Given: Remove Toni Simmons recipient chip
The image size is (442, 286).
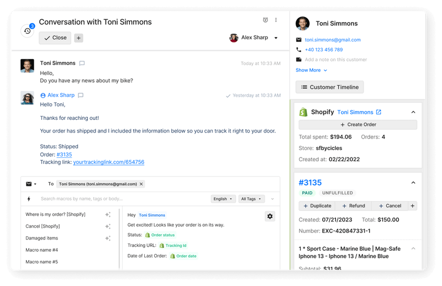Looking at the screenshot, I should 141,184.
